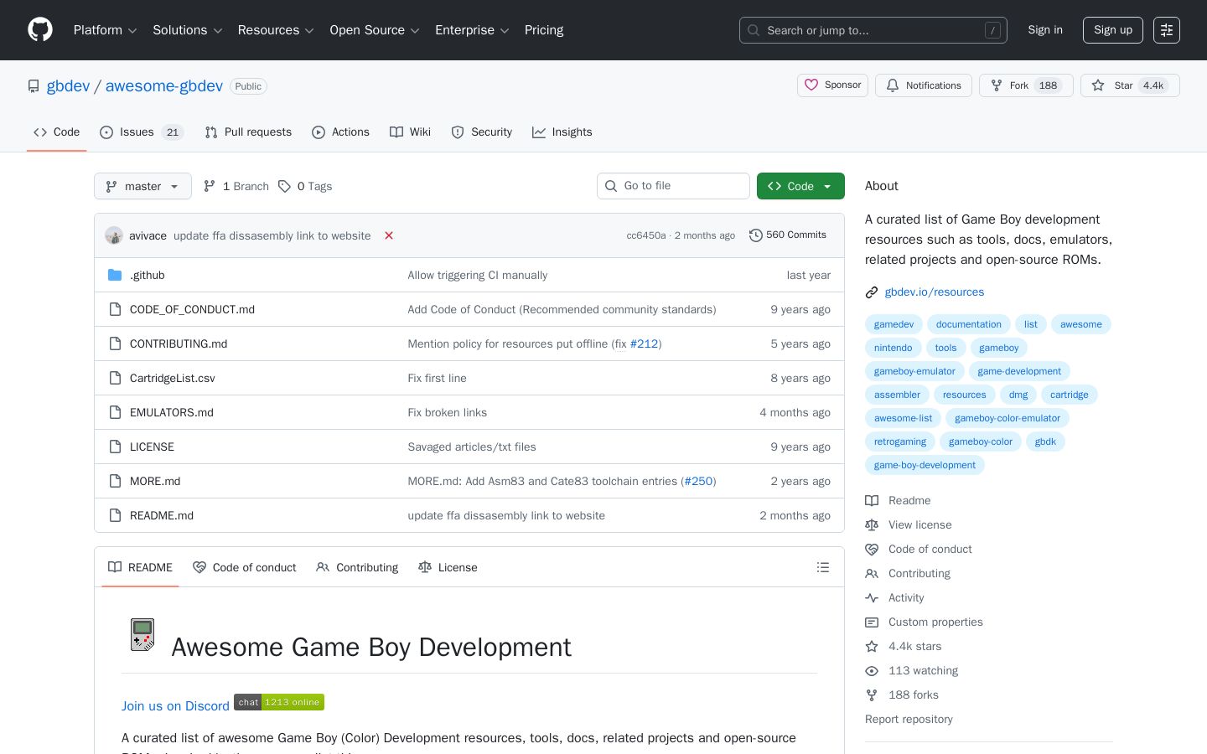Select the gbdk topic tag
The width and height of the screenshot is (1207, 754).
coord(1045,442)
